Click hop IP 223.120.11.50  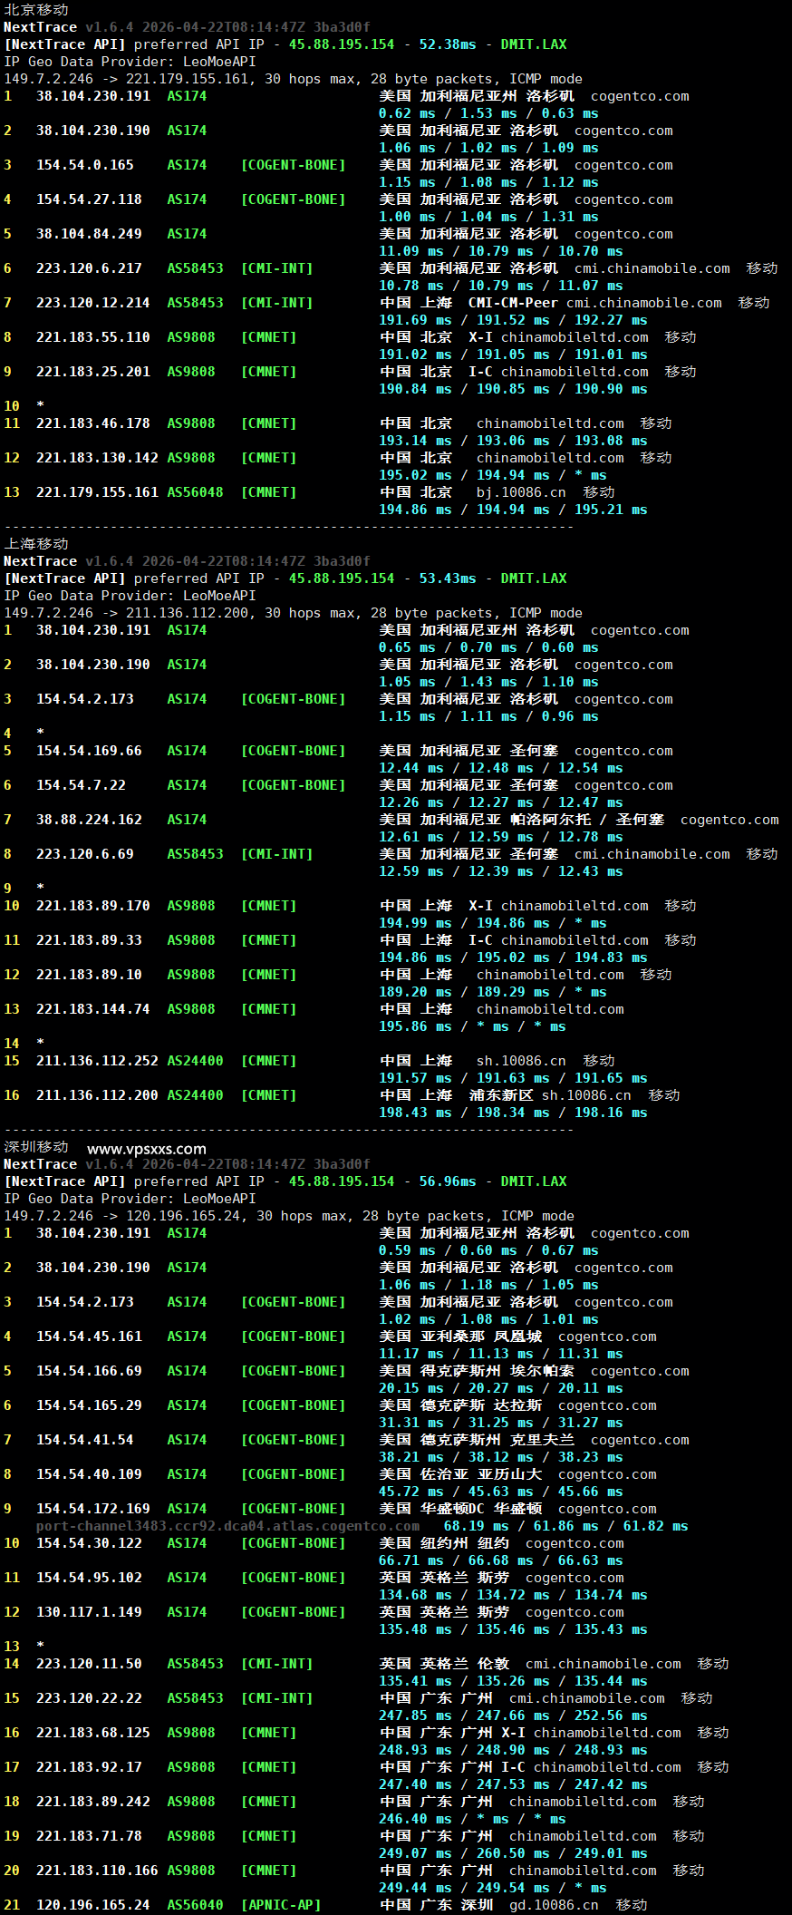coord(89,1664)
